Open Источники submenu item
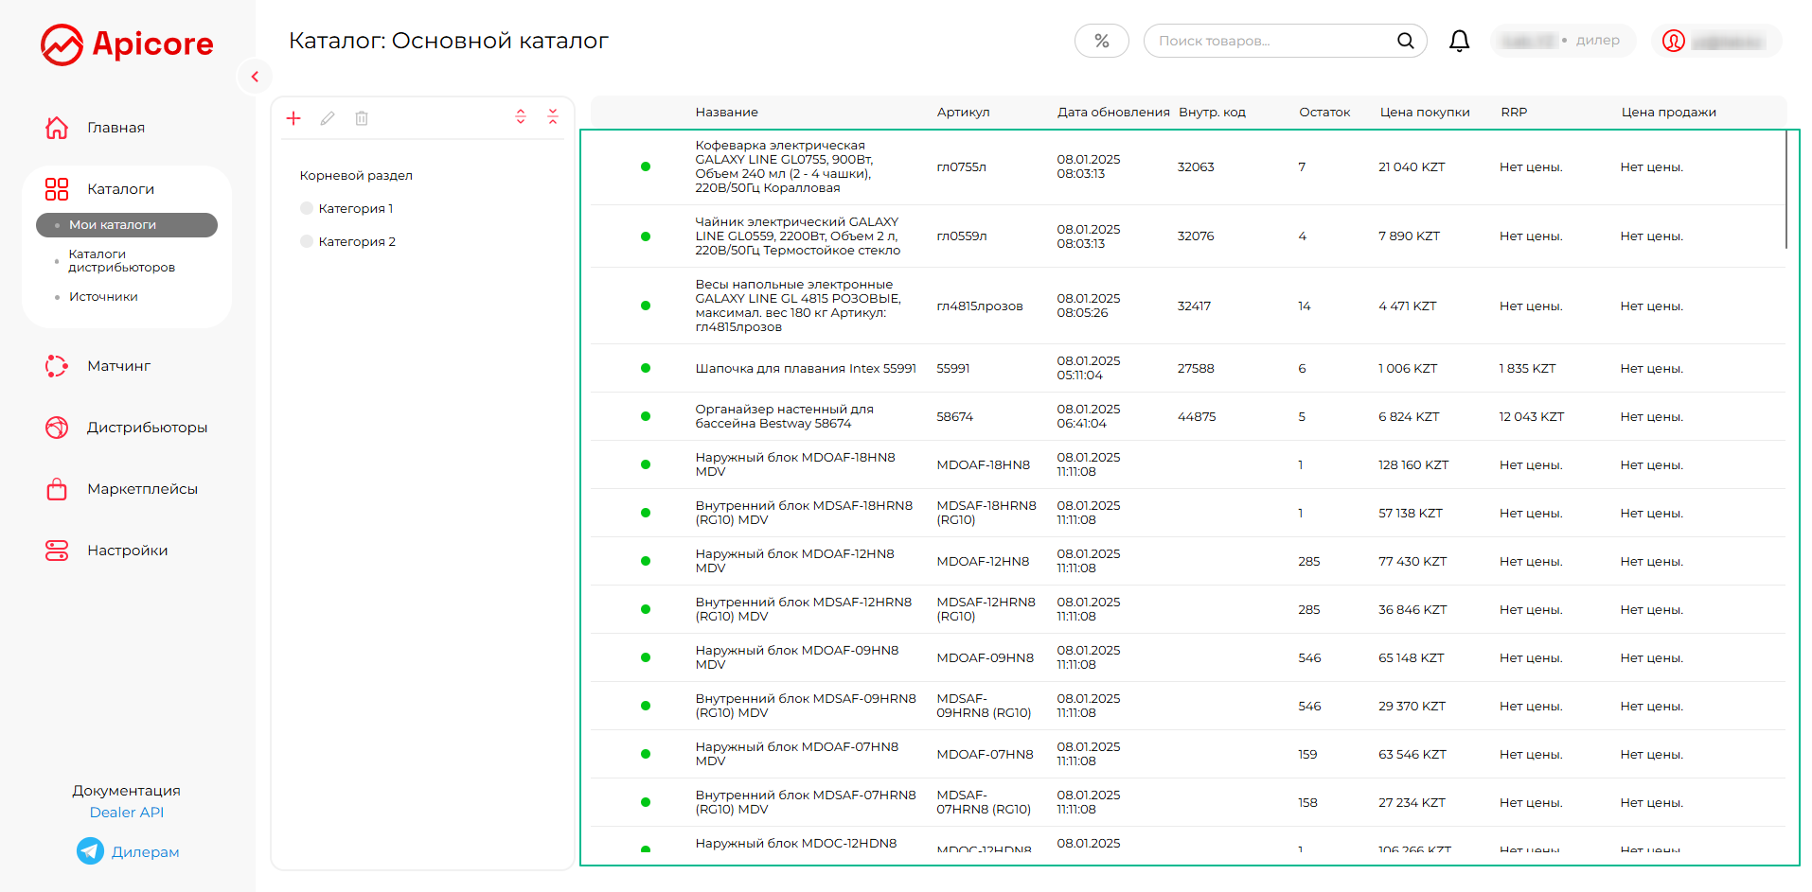1812x892 pixels. (103, 297)
